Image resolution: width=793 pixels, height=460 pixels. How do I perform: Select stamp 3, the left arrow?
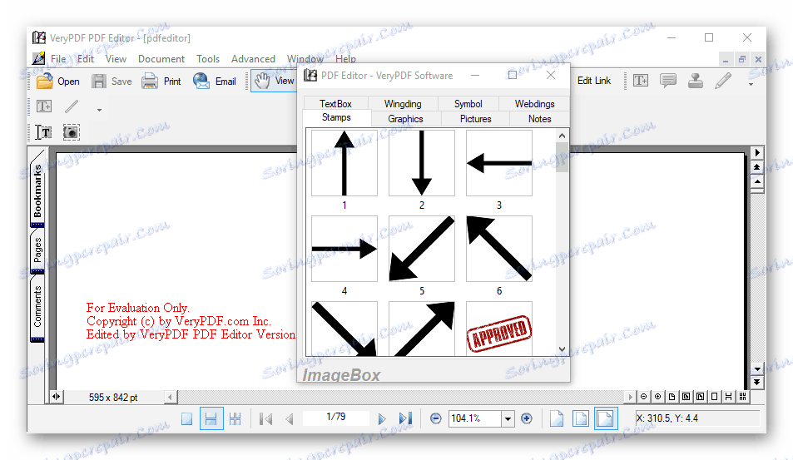(x=499, y=163)
